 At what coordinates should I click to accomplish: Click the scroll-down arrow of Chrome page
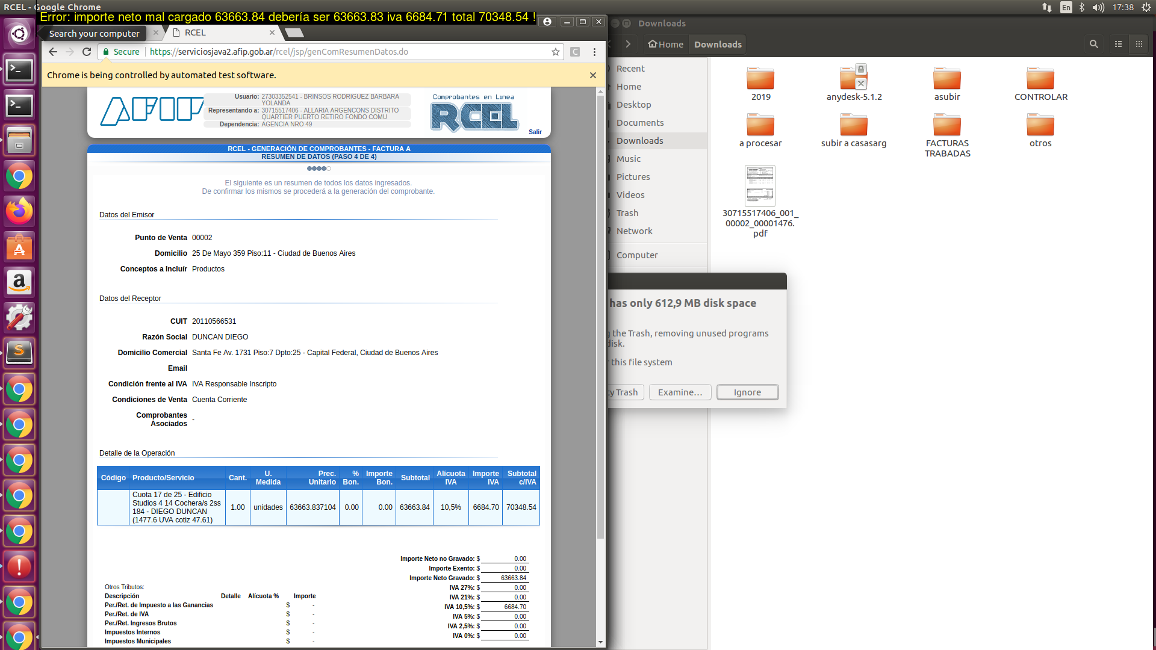coord(600,642)
